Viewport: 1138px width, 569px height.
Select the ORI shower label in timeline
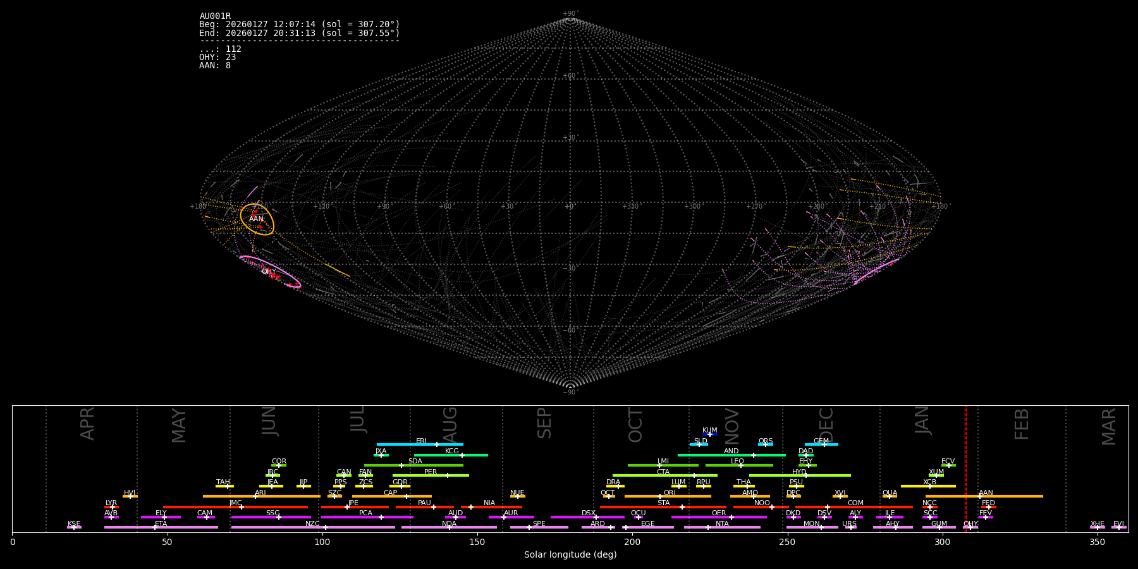pos(670,493)
